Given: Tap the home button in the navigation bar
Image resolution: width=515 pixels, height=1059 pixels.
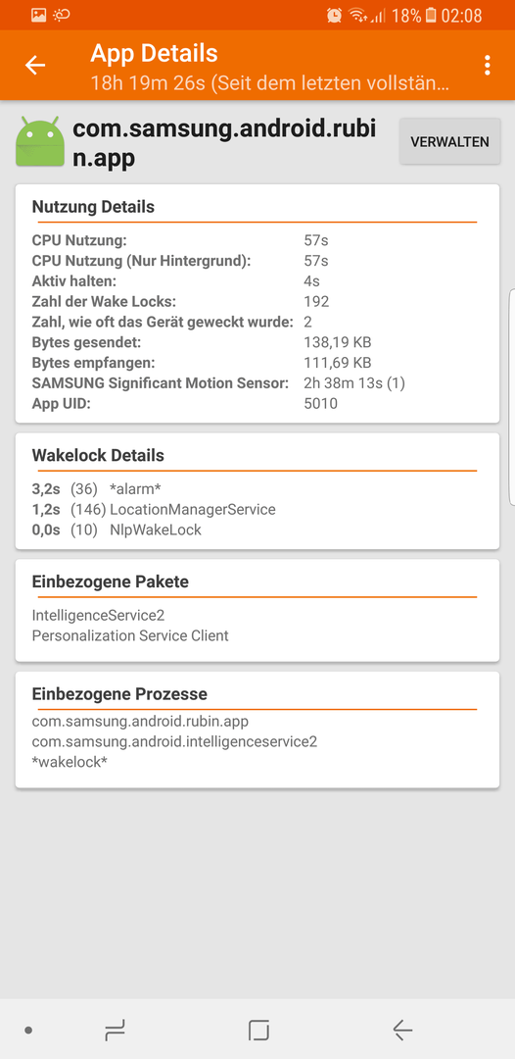Looking at the screenshot, I should 258,1030.
